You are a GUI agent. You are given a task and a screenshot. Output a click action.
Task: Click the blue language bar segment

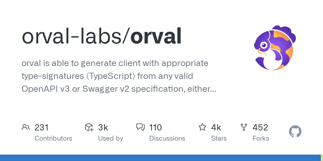160,158
